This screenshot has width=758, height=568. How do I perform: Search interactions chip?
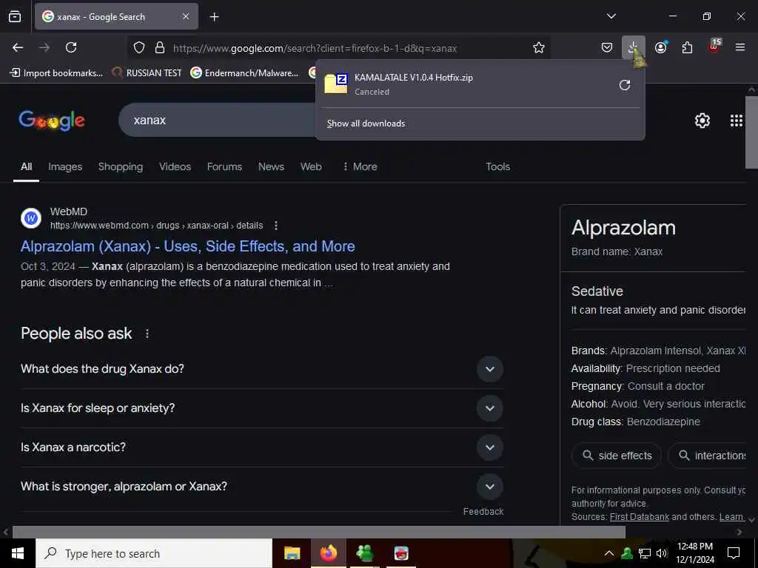click(708, 456)
